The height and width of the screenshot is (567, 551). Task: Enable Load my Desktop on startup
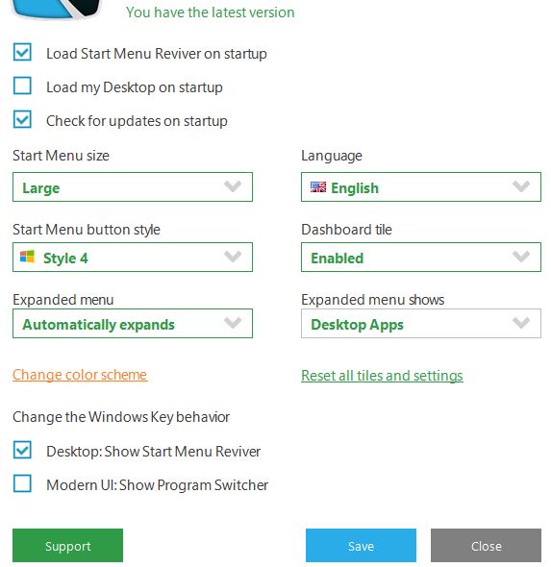click(x=22, y=86)
